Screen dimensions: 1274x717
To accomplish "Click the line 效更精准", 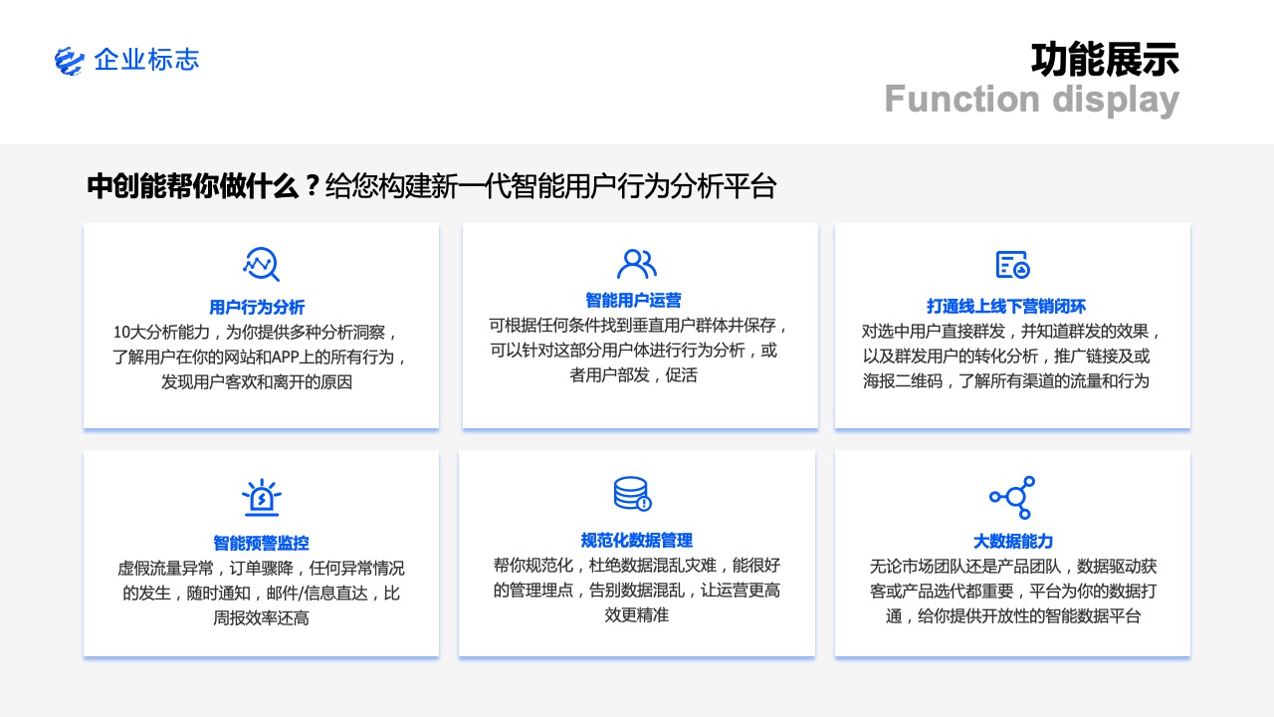I will pos(637,615).
